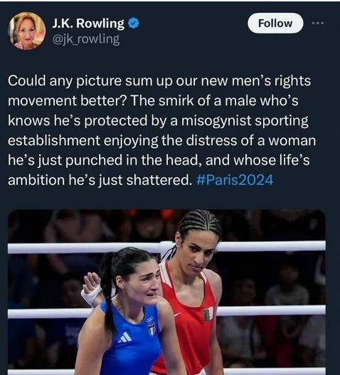340x375 pixels.
Task: Click the Italian flag shield emblem
Action: coord(151,330)
